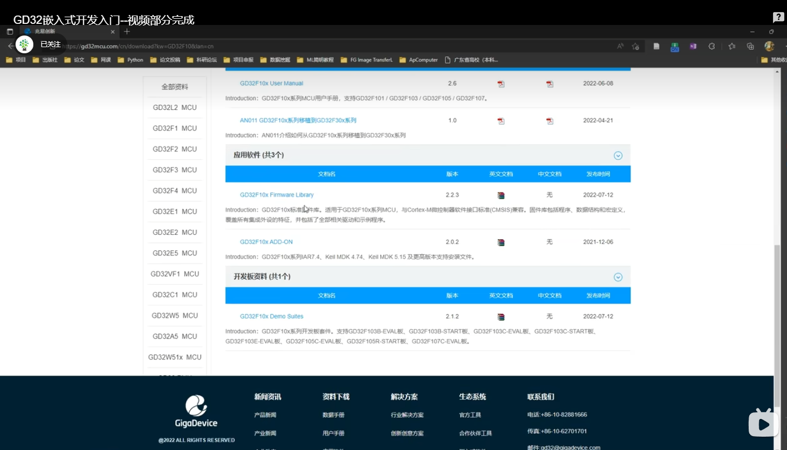Viewport: 787px width, 450px height.
Task: Open the favorites list toolbar icon
Action: 732,47
